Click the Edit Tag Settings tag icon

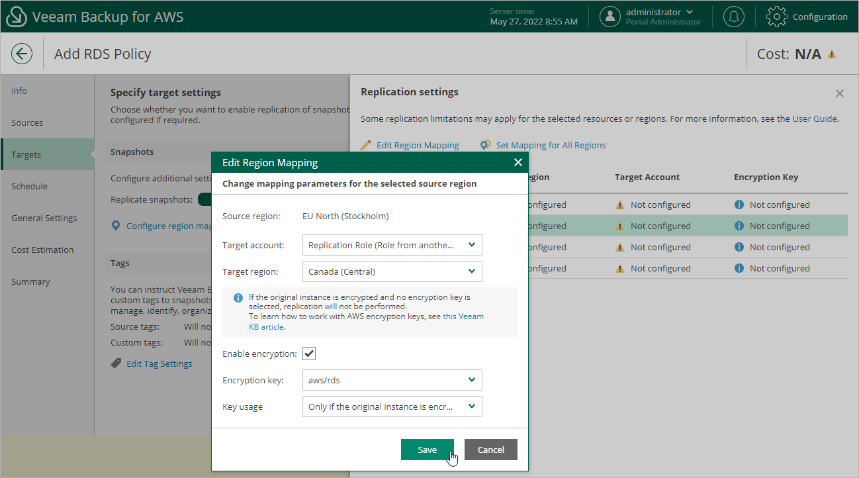point(116,363)
